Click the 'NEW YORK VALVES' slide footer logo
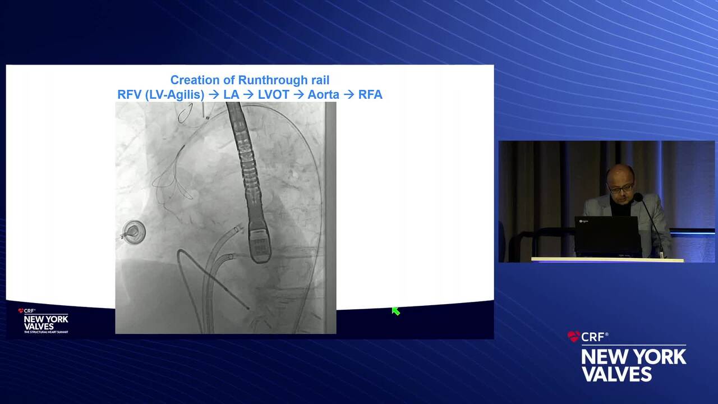The width and height of the screenshot is (718, 404). click(45, 323)
